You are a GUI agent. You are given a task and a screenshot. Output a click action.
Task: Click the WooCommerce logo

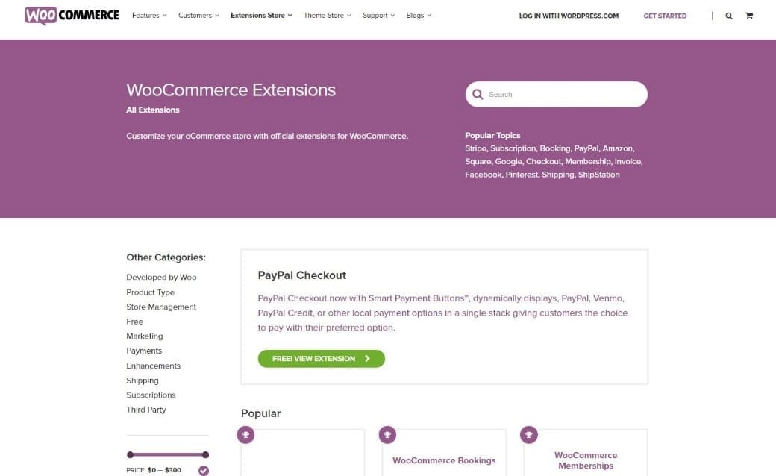[71, 15]
